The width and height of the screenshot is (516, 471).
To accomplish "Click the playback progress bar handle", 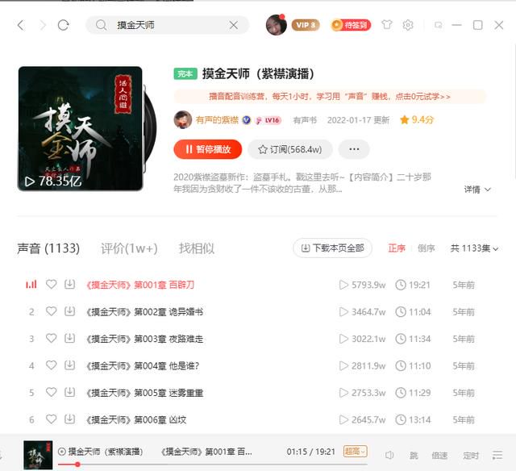I will [x=77, y=465].
